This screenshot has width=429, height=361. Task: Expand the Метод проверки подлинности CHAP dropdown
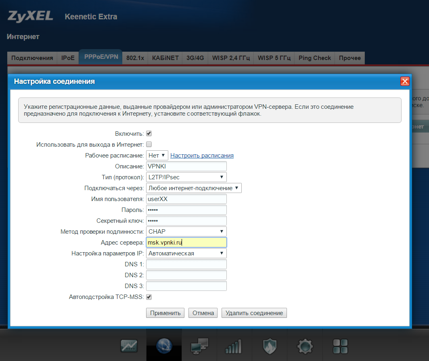(x=186, y=231)
